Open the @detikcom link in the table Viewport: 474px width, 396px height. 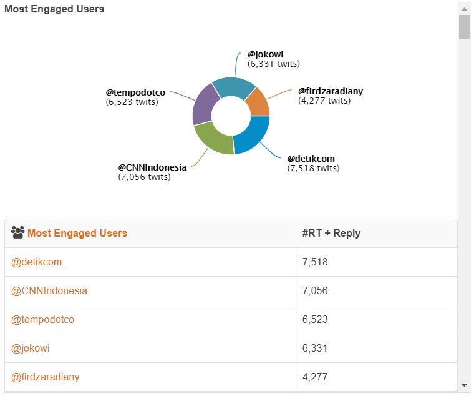click(37, 262)
